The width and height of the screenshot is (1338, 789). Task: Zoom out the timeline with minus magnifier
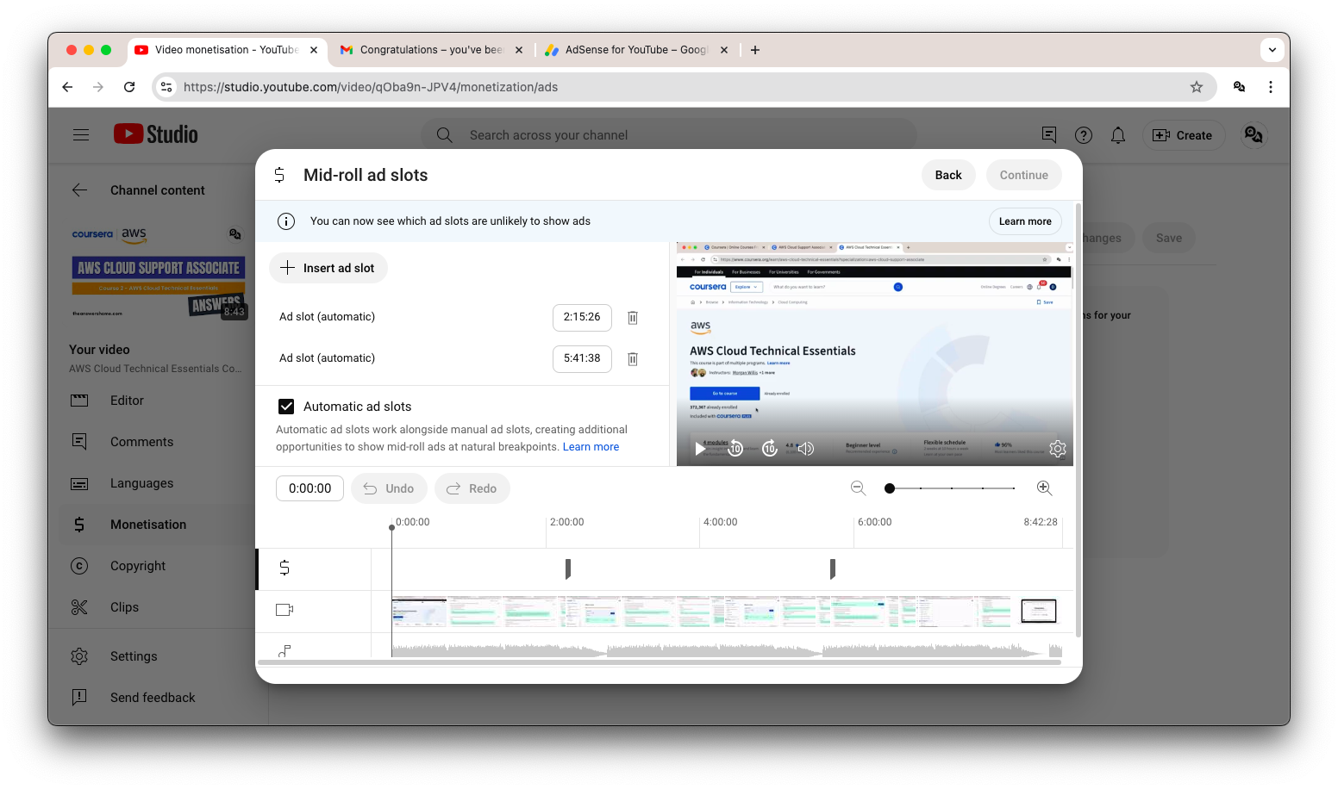coord(858,488)
